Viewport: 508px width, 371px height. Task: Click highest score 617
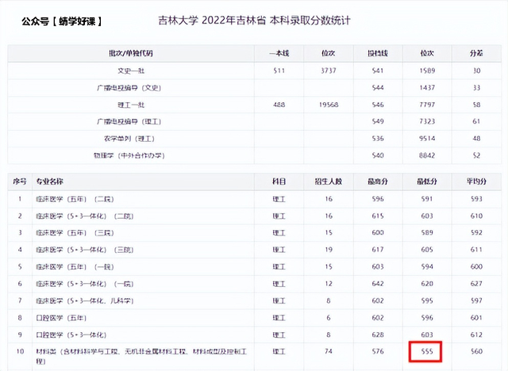click(x=378, y=250)
